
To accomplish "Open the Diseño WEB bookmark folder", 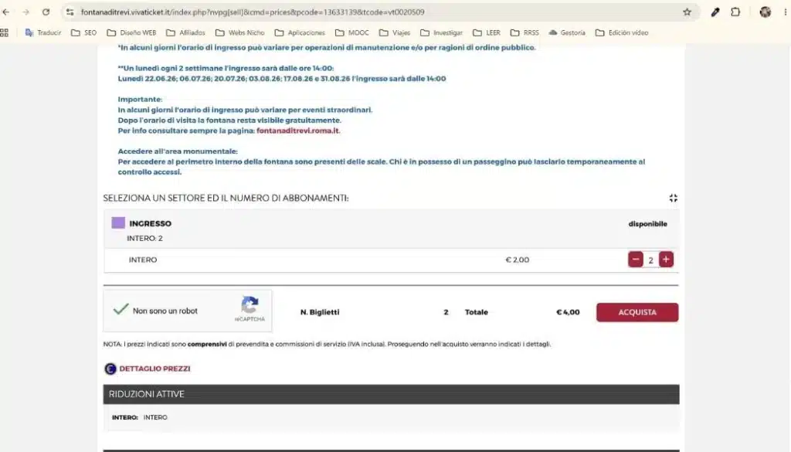I will (131, 32).
